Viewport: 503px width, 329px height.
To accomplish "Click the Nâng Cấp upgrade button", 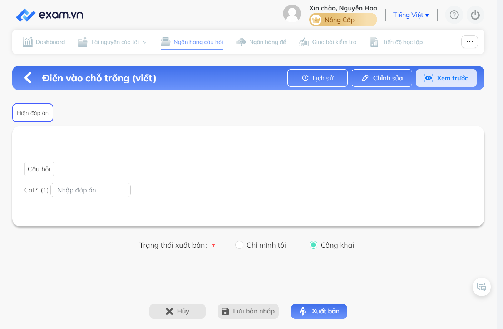I will (x=343, y=20).
